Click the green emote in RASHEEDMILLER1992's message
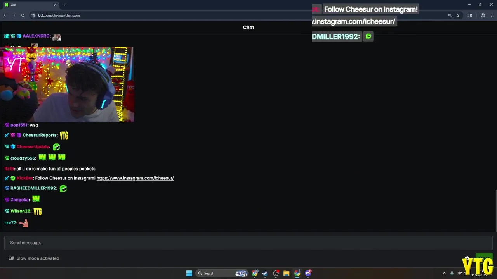 click(x=63, y=188)
